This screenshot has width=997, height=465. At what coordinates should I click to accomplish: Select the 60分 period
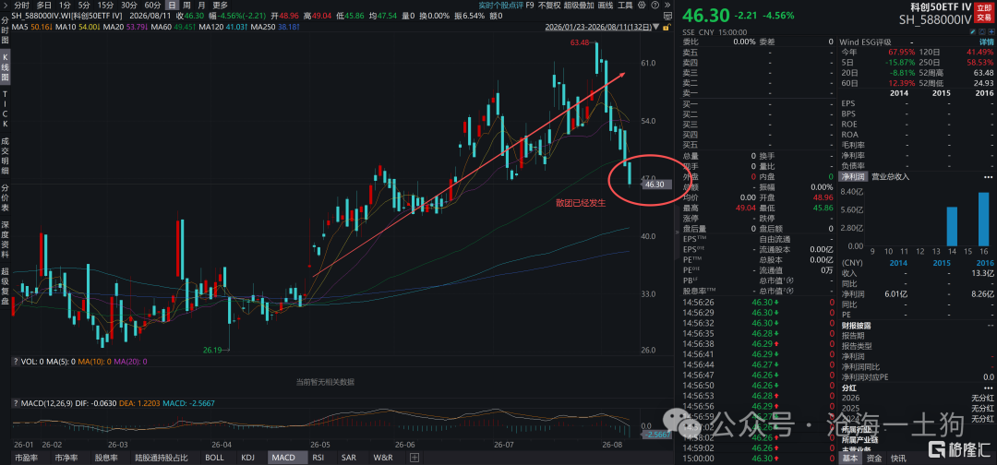click(x=152, y=6)
